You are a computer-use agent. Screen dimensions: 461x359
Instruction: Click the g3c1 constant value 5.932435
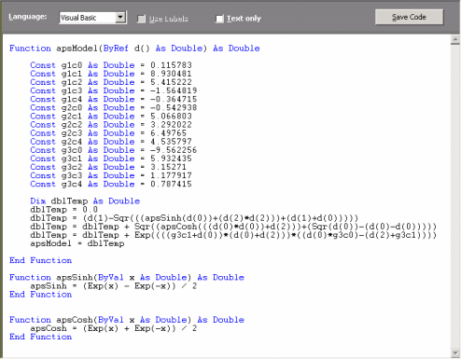coord(171,159)
